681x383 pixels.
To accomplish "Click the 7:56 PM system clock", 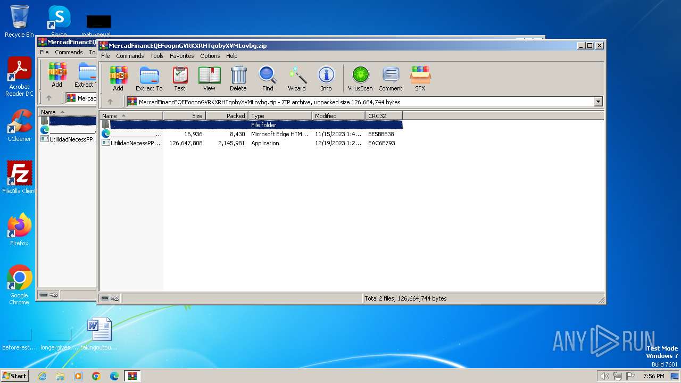I will [653, 376].
